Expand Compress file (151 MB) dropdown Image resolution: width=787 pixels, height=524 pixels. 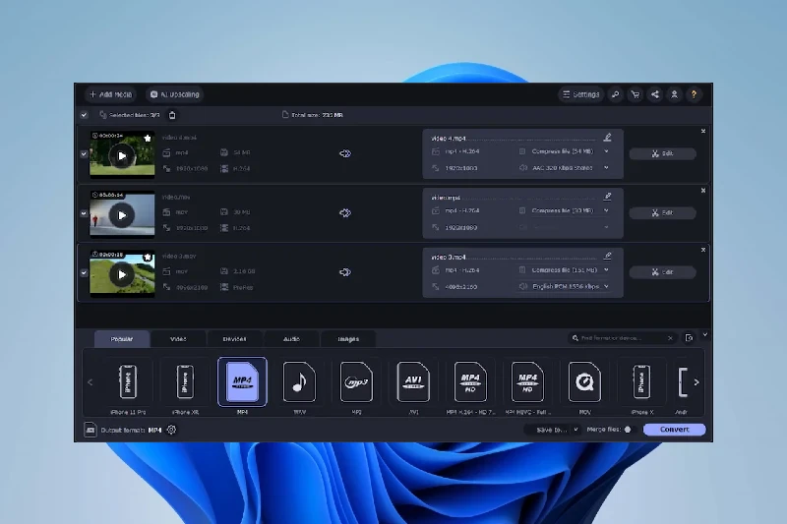click(x=606, y=269)
